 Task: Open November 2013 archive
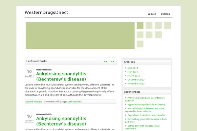(x=136, y=84)
